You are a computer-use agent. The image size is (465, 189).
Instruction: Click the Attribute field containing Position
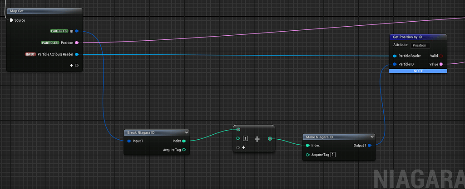[x=420, y=45]
